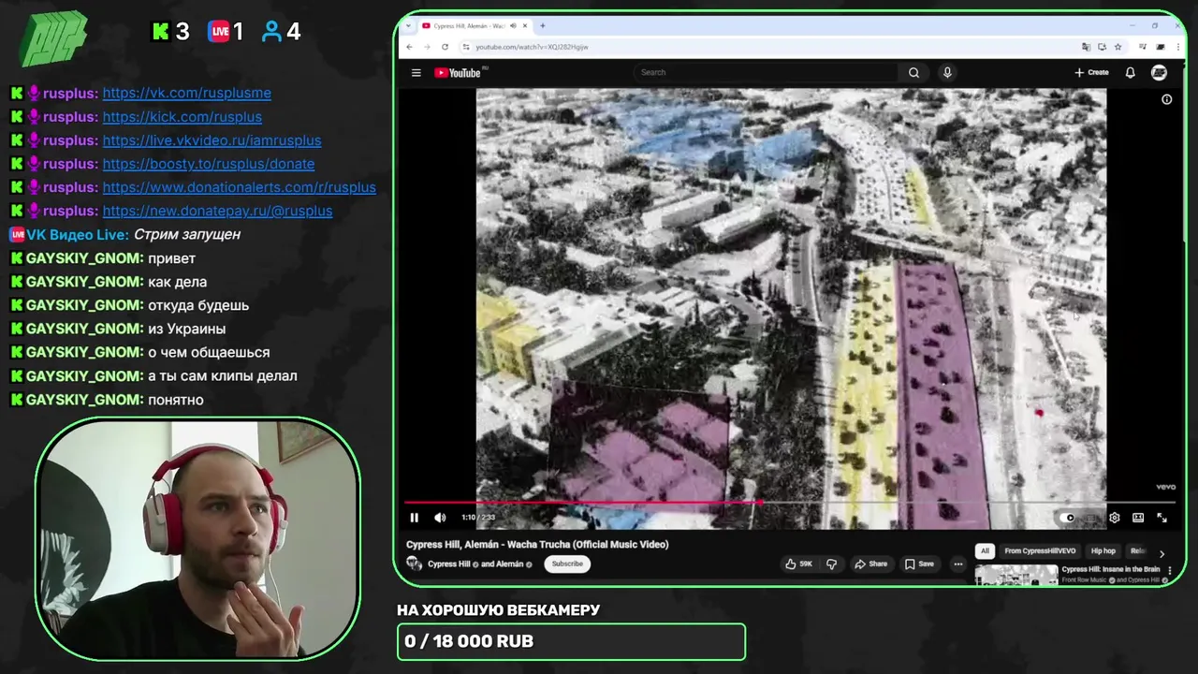Open the video player settings gear

pyautogui.click(x=1115, y=518)
